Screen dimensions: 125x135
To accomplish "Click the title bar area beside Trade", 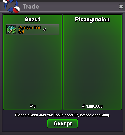I will [79, 7].
